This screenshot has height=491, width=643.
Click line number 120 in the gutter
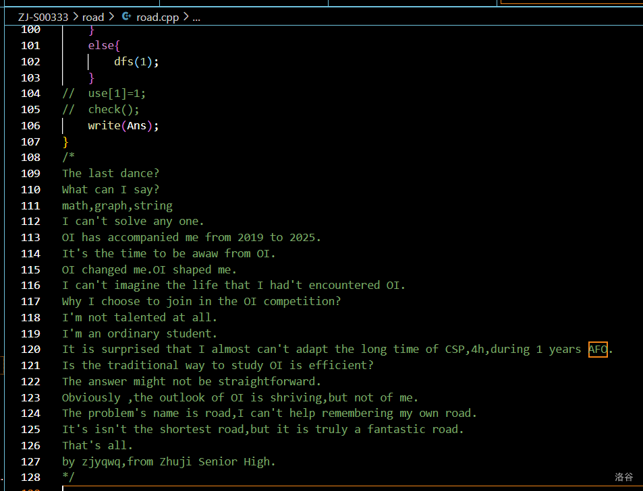(x=31, y=349)
